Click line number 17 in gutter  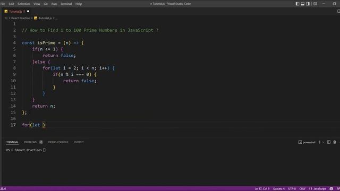pos(13,125)
